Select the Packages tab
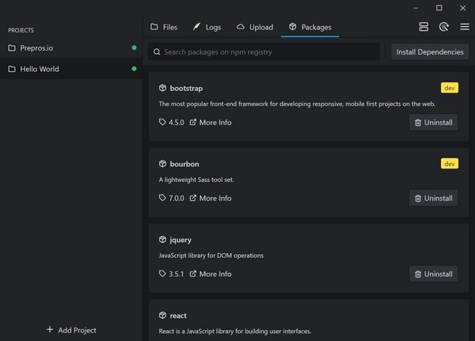 (x=310, y=27)
